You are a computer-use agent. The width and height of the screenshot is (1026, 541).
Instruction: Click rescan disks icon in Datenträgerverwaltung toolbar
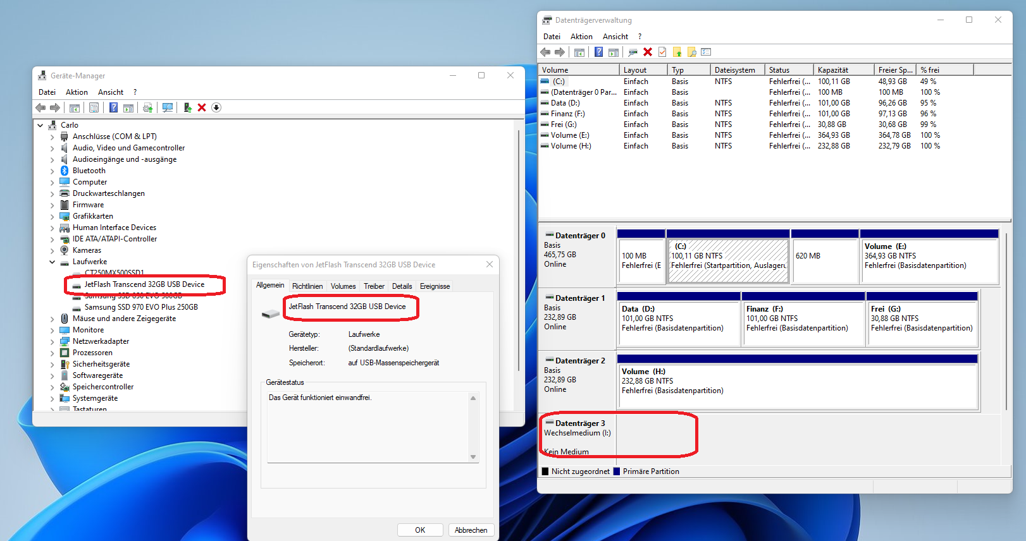coord(633,52)
